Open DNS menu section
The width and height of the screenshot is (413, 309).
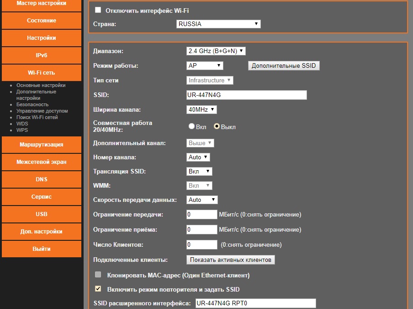(42, 179)
